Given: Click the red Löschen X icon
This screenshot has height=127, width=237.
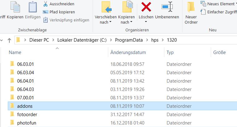Looking at the screenshot, I should point(146,7).
